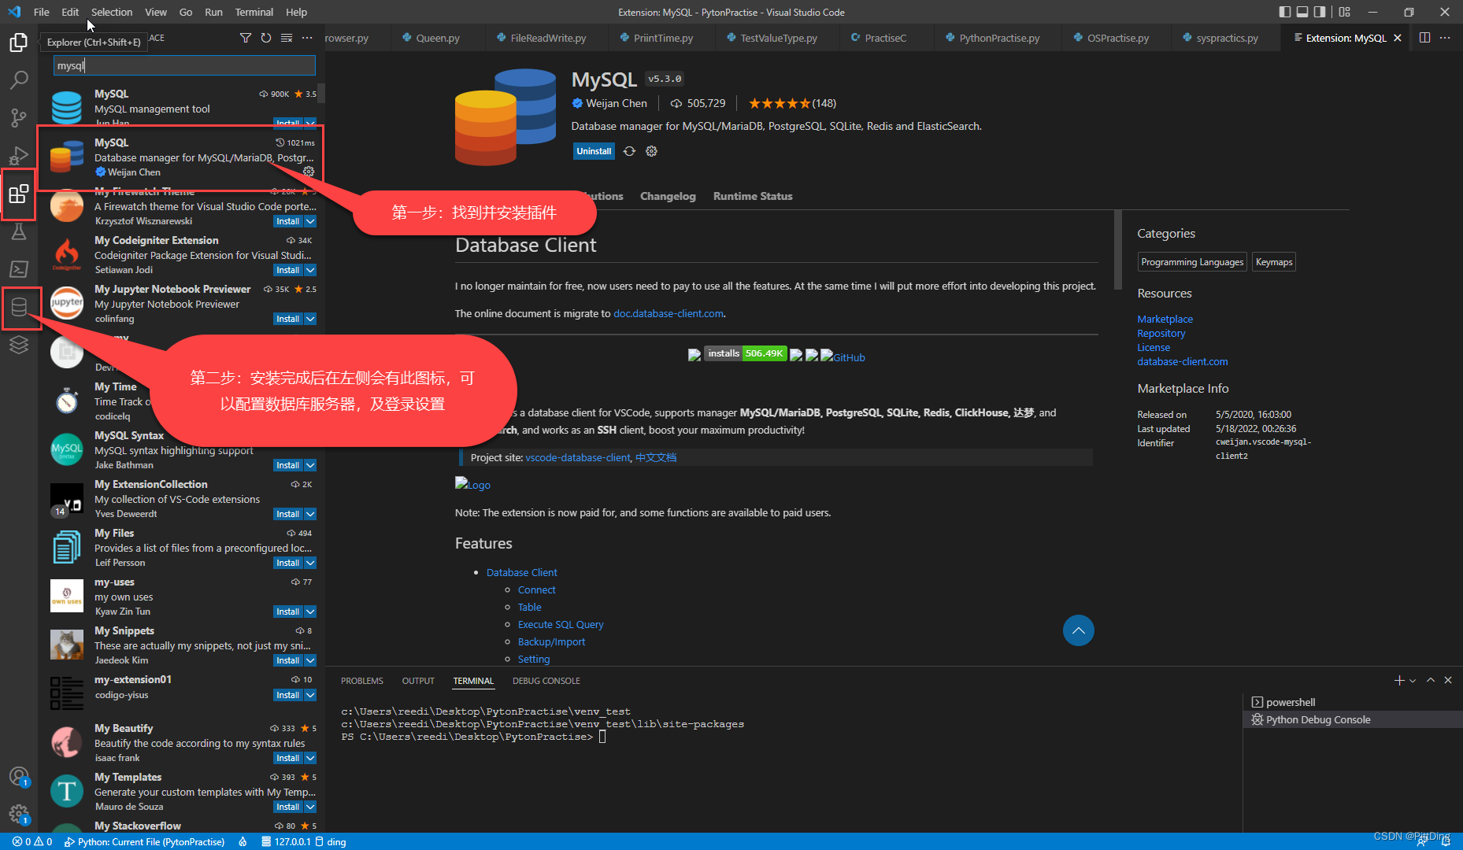Image resolution: width=1463 pixels, height=850 pixels.
Task: Click the Keymaps category tag
Action: (x=1273, y=262)
